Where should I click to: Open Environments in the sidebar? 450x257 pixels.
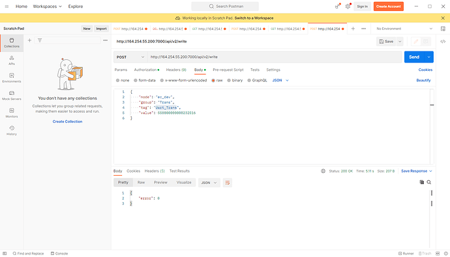[x=12, y=78]
